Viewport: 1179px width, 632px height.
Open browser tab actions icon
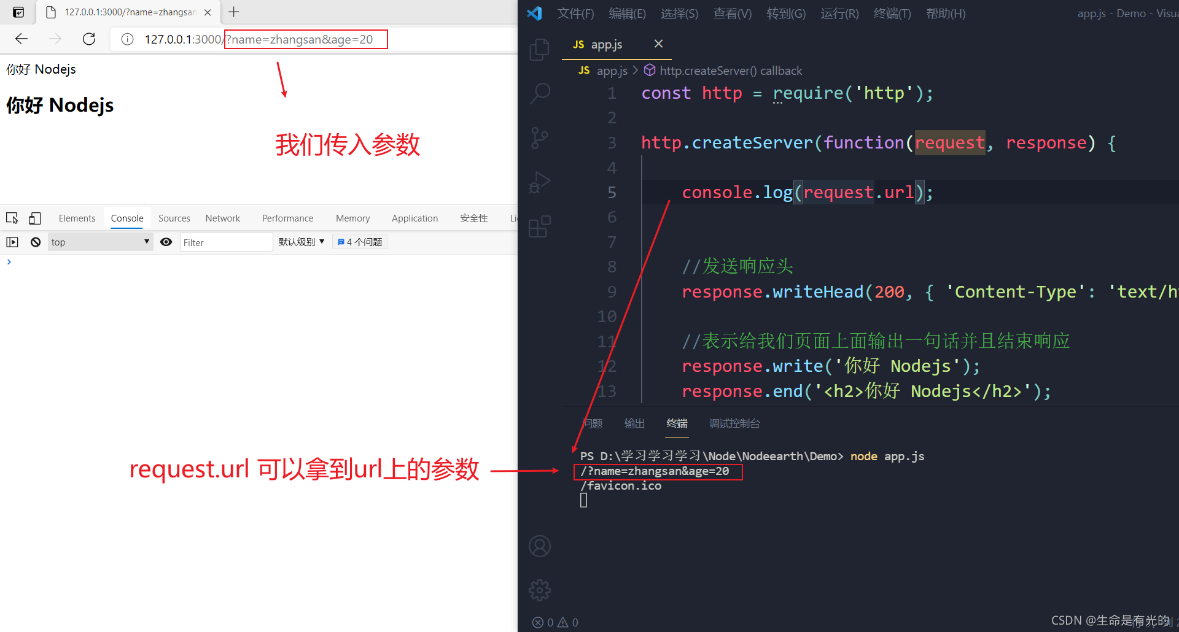coord(18,12)
